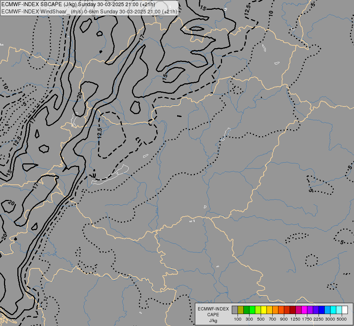Select the yellow-green CAPE legend swatch
Viewport: 354px width, 326px height.
point(258,310)
